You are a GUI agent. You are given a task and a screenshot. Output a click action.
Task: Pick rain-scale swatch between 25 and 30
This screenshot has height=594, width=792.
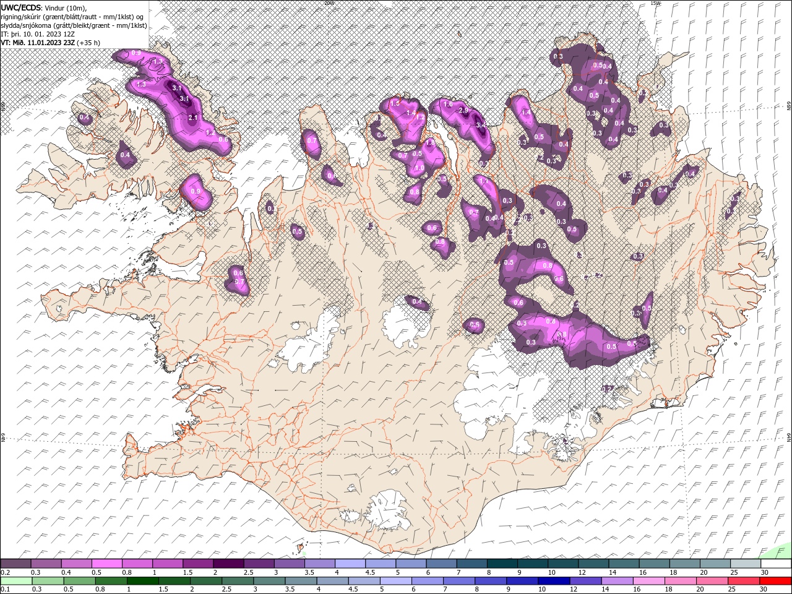pos(744,580)
